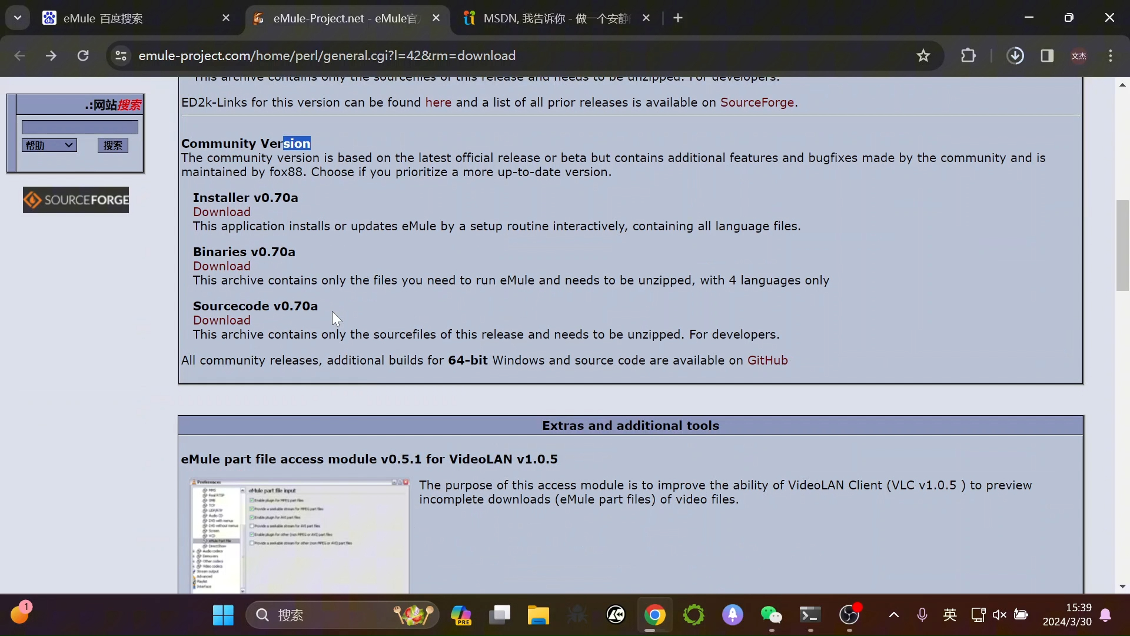The width and height of the screenshot is (1130, 636).
Task: Go forward to next page
Action: tap(51, 55)
